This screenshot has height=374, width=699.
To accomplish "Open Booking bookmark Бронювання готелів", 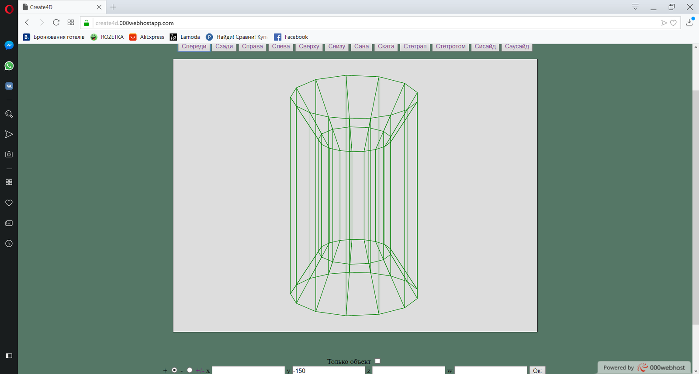I will pos(54,37).
